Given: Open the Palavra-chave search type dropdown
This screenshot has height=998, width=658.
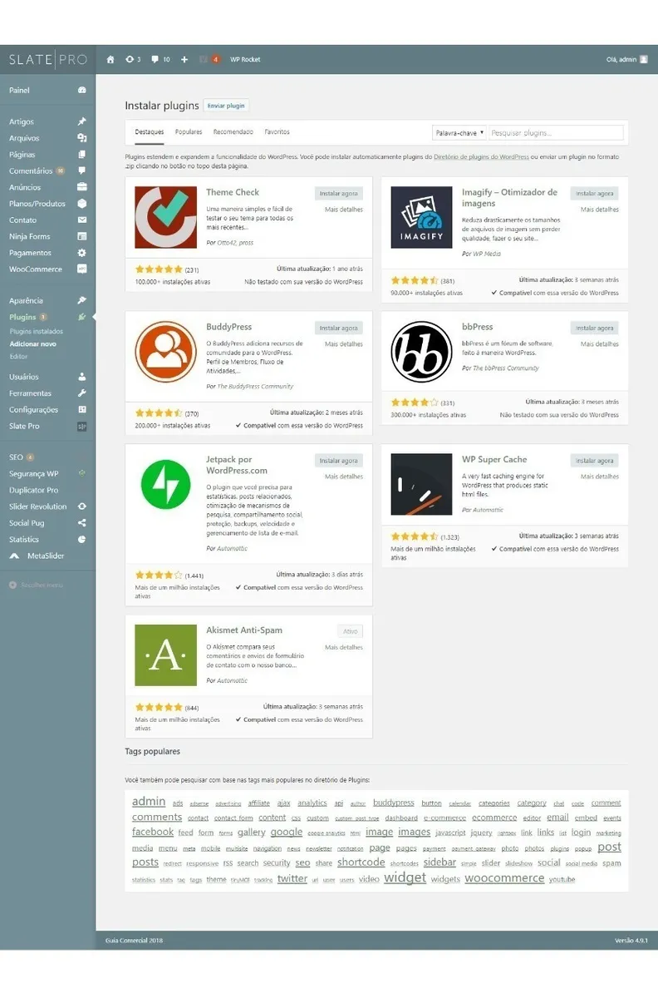Looking at the screenshot, I should 459,132.
